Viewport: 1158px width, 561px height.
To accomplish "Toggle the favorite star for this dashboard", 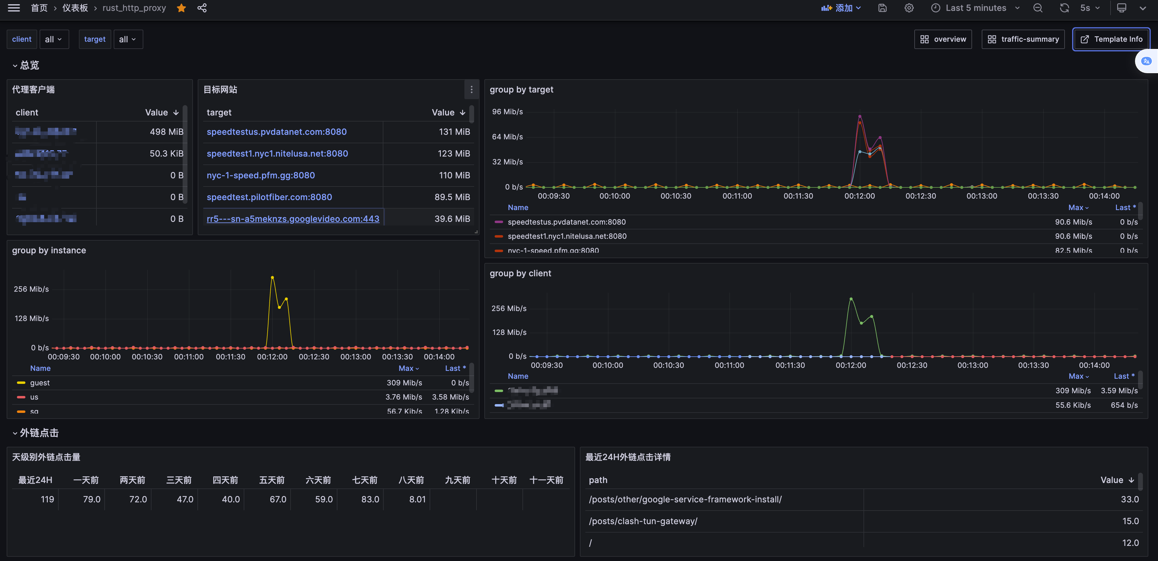I will click(x=181, y=8).
